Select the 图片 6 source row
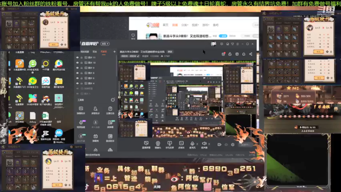341x192 pixels. pos(95,78)
